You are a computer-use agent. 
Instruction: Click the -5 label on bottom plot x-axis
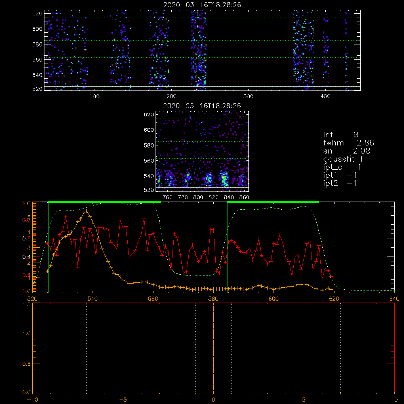point(123,400)
